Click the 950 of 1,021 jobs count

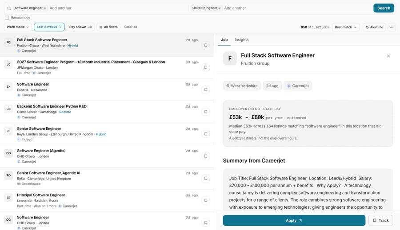315,27
